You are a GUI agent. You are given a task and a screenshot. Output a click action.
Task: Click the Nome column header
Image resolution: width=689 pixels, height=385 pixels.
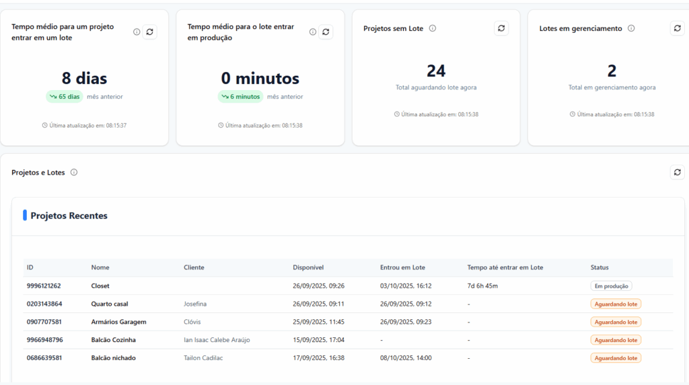pos(100,267)
